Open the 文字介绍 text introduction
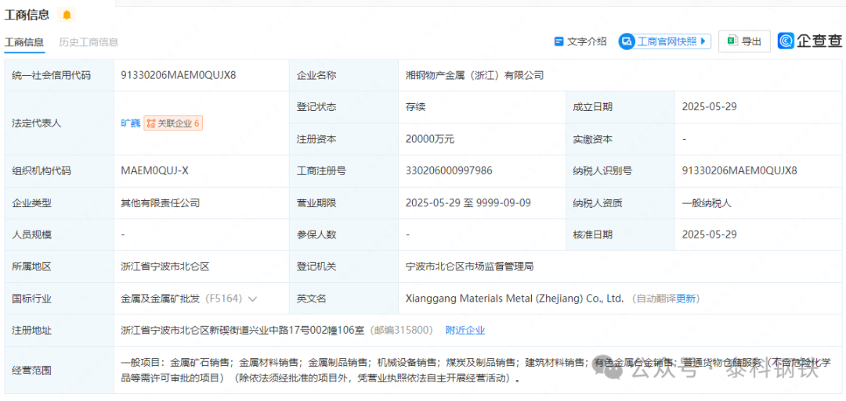Image resolution: width=846 pixels, height=401 pixels. [580, 41]
